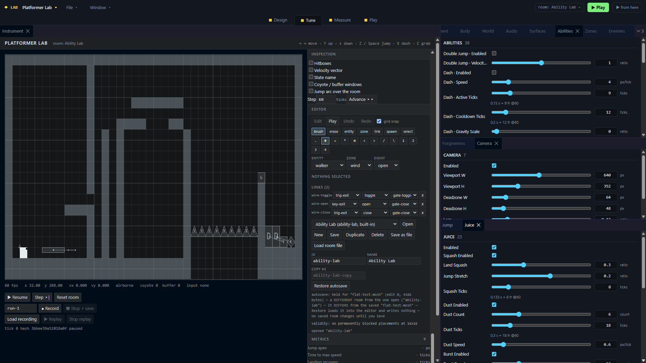
Task: Switch to the Measure mode tab
Action: tap(340, 20)
